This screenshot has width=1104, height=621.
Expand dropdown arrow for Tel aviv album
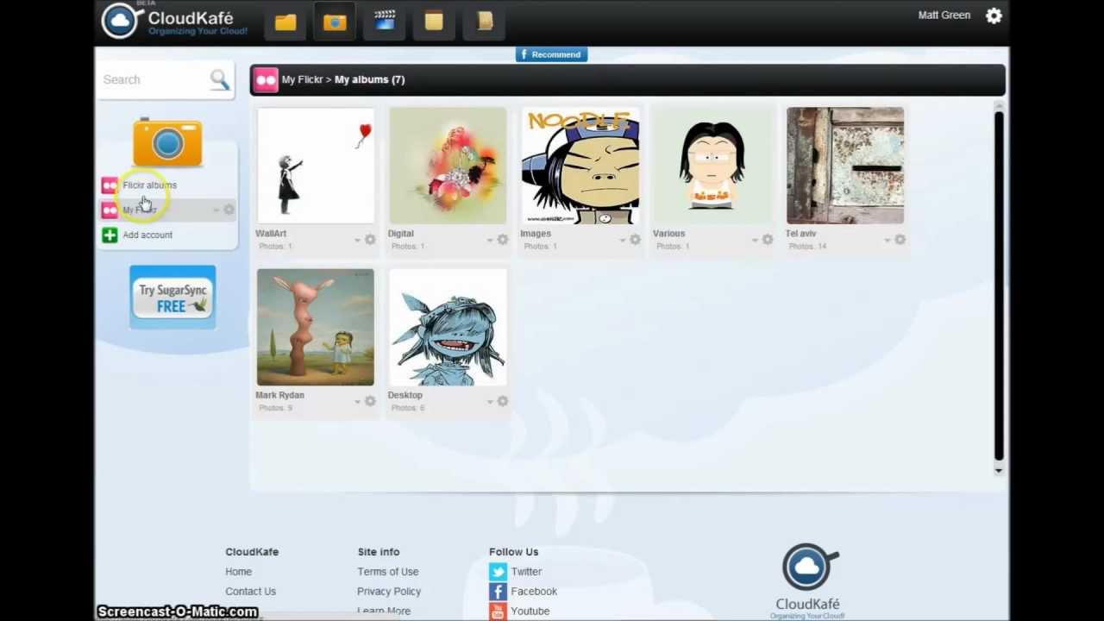coord(887,241)
